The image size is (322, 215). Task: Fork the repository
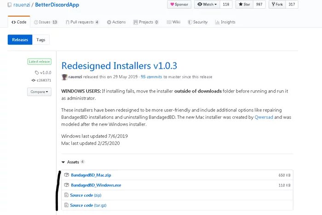[277, 4]
